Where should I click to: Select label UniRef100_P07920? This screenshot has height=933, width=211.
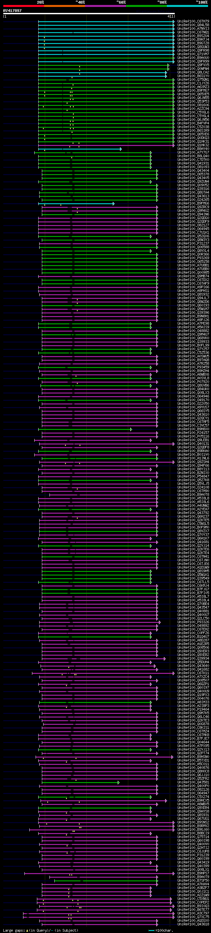pos(193,382)
